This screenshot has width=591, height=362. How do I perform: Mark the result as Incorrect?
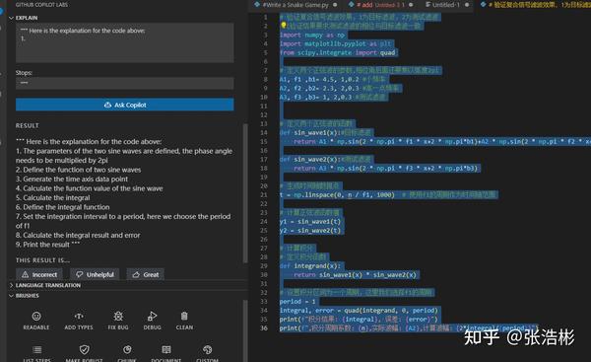[39, 274]
